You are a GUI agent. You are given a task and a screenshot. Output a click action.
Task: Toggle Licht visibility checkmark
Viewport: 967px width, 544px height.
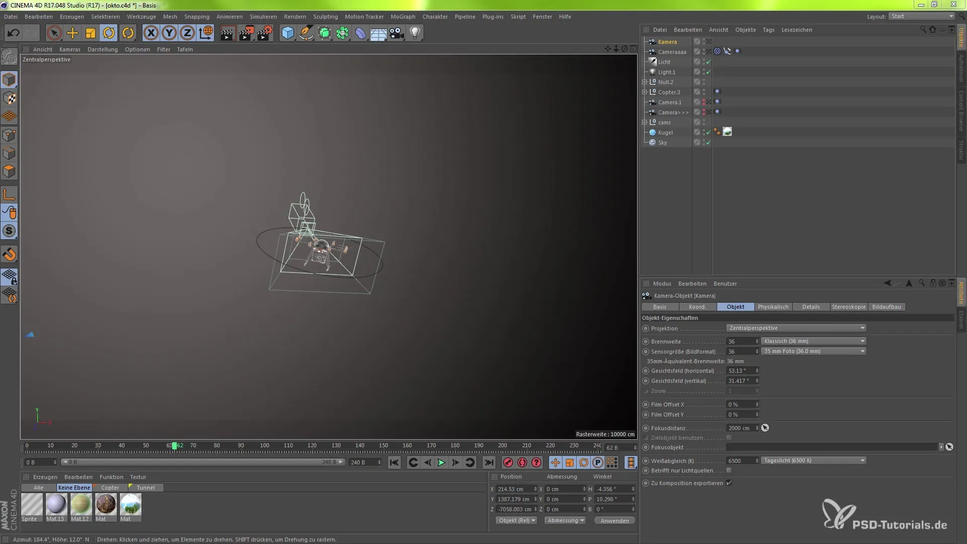[x=708, y=62]
